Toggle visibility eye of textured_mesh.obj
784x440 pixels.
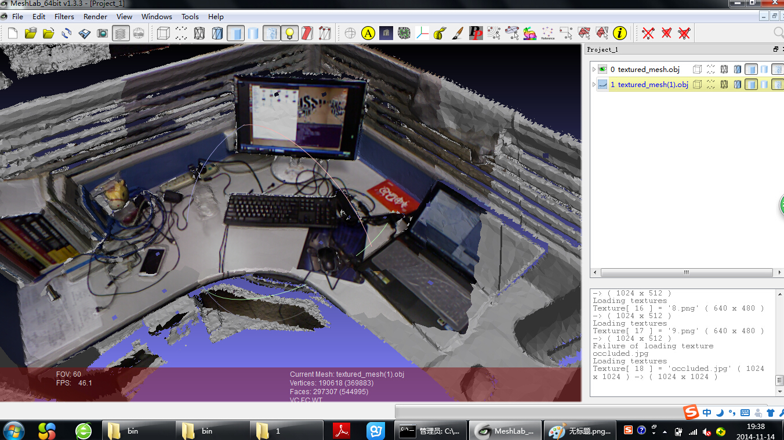(602, 69)
